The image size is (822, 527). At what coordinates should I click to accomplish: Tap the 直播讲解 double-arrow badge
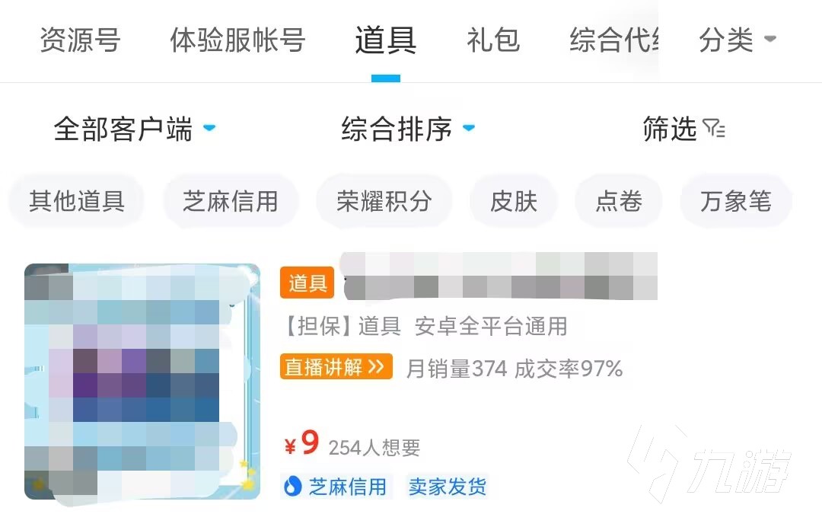tap(336, 366)
